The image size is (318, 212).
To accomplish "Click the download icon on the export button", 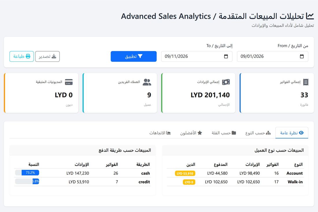I will pyautogui.click(x=54, y=56).
